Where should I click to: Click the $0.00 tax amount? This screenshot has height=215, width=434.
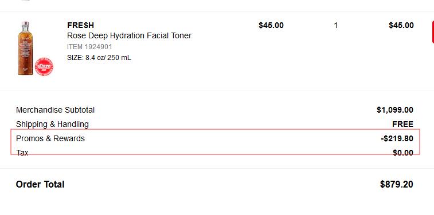coord(403,153)
